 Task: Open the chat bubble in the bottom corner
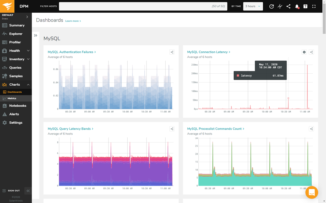(312, 192)
